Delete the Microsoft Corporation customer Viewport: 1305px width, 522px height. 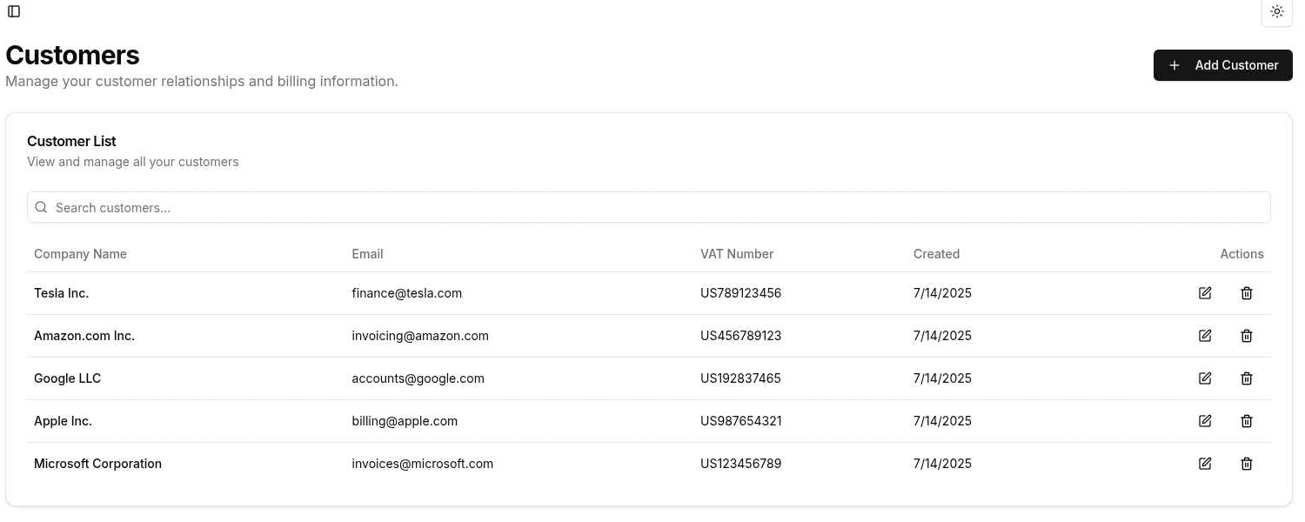1247,463
